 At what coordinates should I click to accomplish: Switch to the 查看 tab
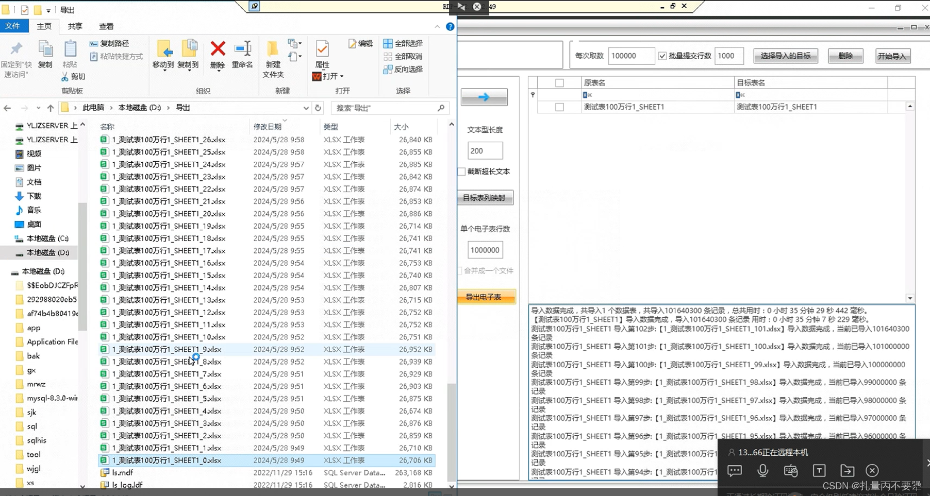[106, 26]
